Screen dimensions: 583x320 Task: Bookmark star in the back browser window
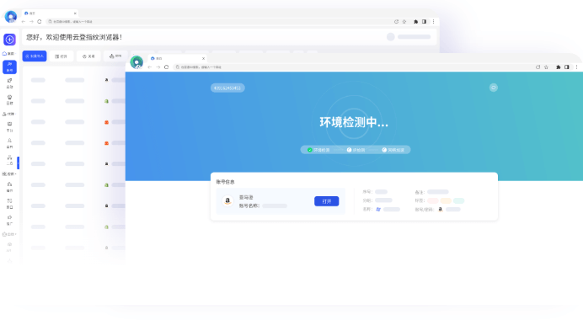point(404,22)
